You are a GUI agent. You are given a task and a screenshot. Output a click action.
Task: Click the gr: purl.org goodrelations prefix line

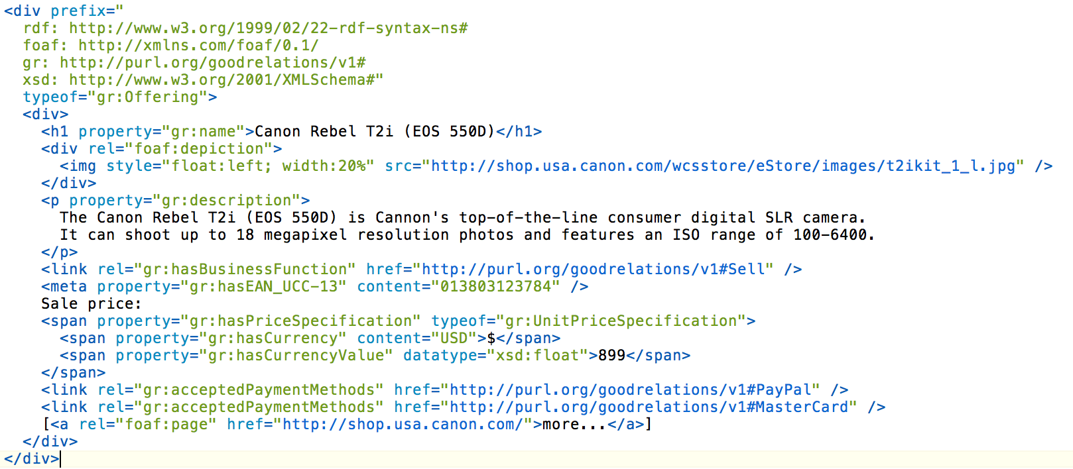pos(194,63)
